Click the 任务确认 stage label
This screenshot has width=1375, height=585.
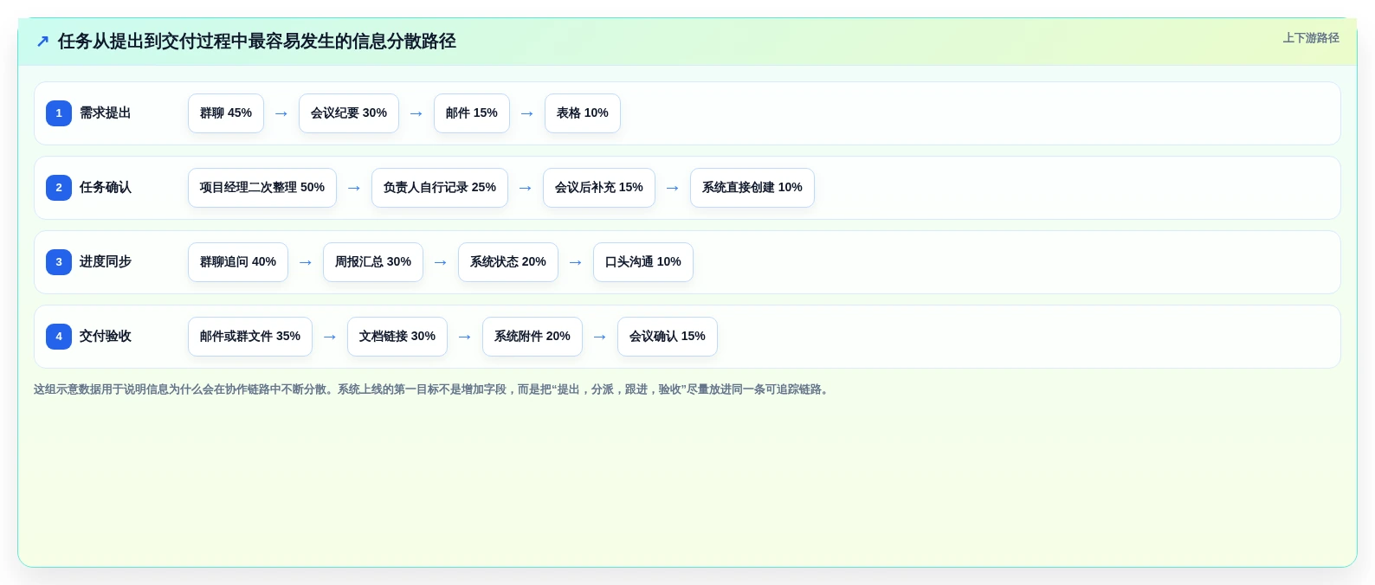pyautogui.click(x=106, y=188)
